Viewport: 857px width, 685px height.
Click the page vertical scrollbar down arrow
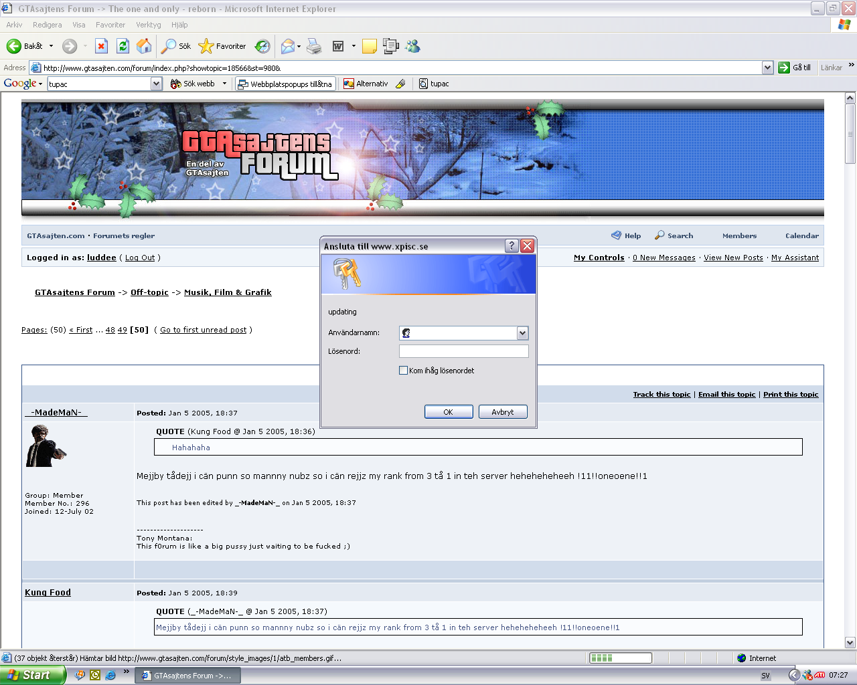850,643
